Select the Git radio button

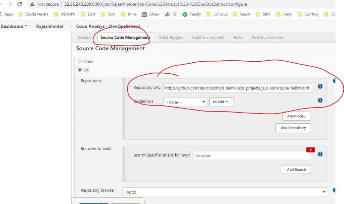pos(80,70)
